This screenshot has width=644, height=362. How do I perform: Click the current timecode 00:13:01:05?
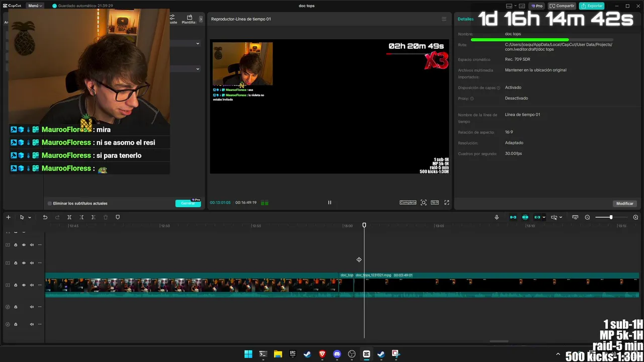[220, 203]
